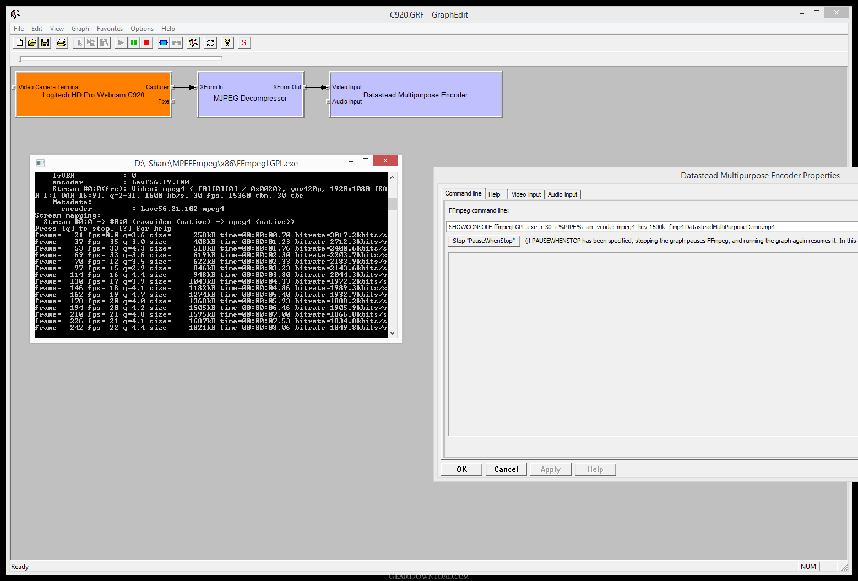Viewport: 858px width, 581px height.
Task: Switch to the Help tab in Properties
Action: tap(495, 194)
